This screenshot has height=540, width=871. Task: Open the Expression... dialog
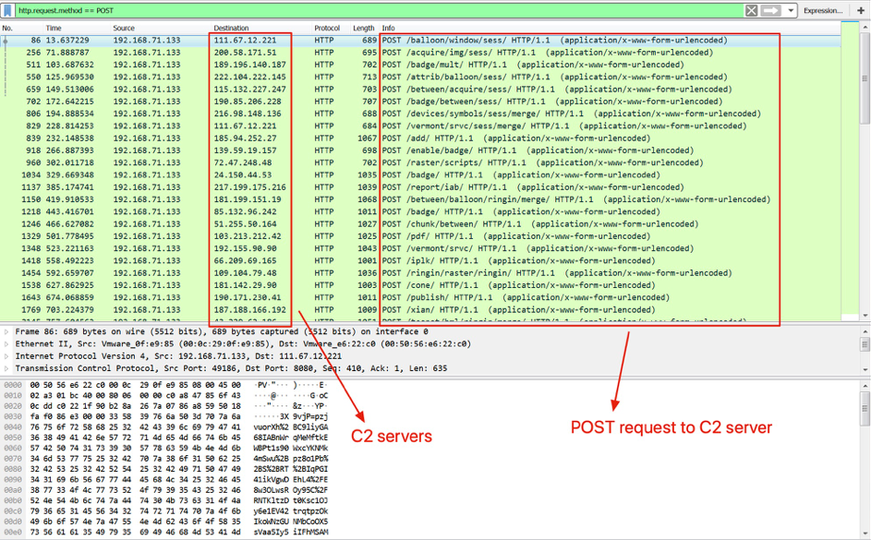click(823, 10)
